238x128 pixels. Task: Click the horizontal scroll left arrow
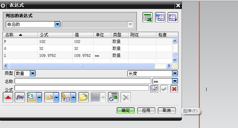(x=6, y=66)
